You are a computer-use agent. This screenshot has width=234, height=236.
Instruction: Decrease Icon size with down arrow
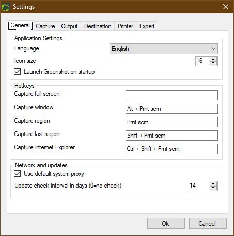click(213, 63)
